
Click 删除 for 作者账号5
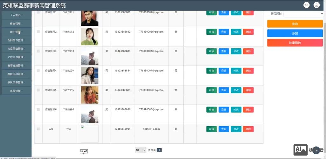[248, 90]
